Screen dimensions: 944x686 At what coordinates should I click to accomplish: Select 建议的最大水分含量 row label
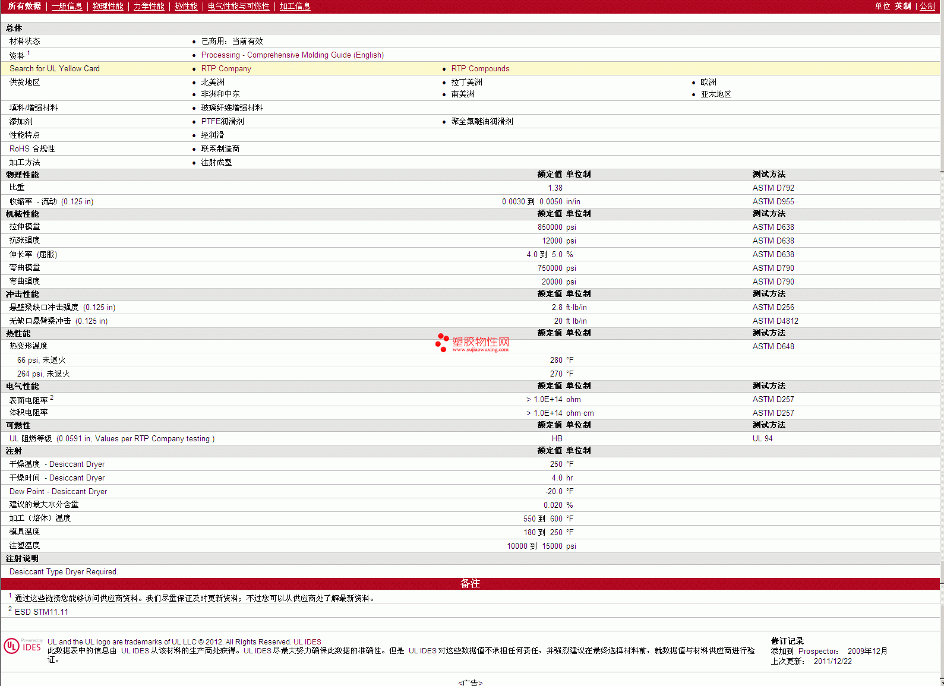tap(43, 504)
